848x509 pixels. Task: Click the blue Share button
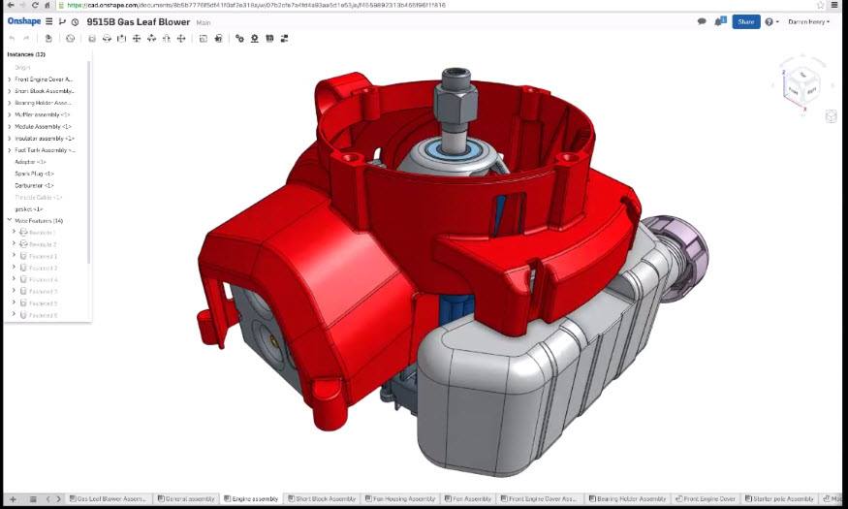coord(746,21)
